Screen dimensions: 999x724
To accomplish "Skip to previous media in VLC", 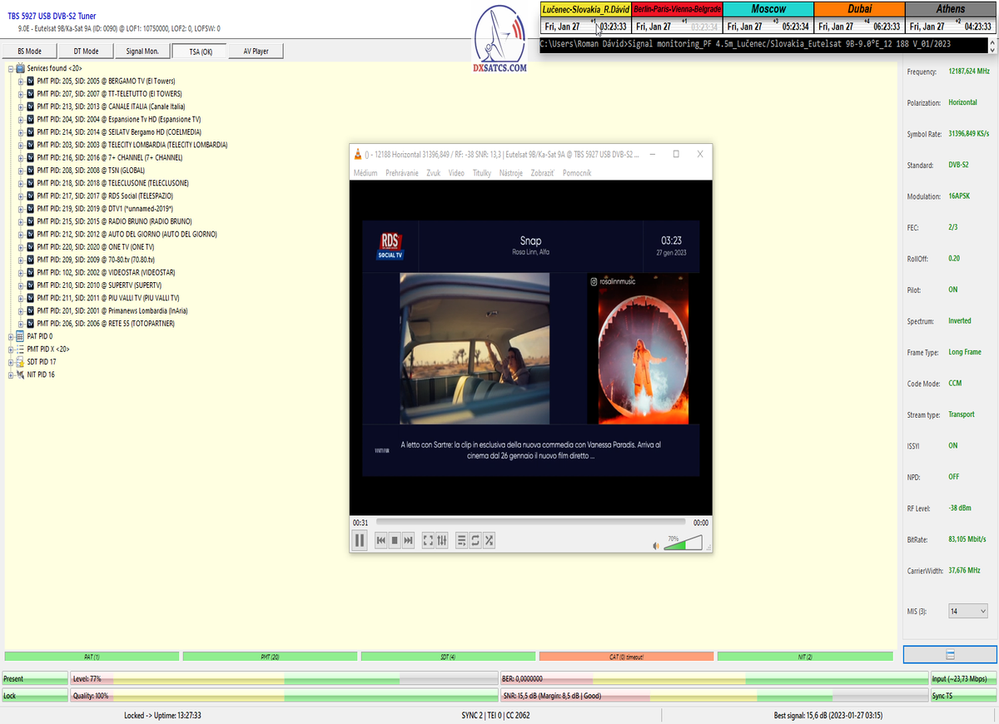I will tap(380, 541).
